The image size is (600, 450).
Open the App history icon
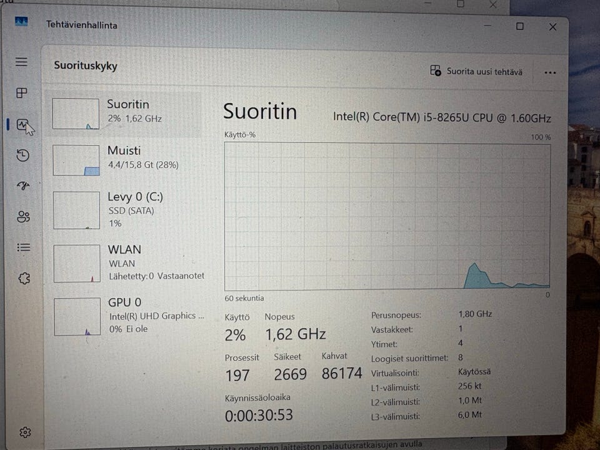coord(23,155)
